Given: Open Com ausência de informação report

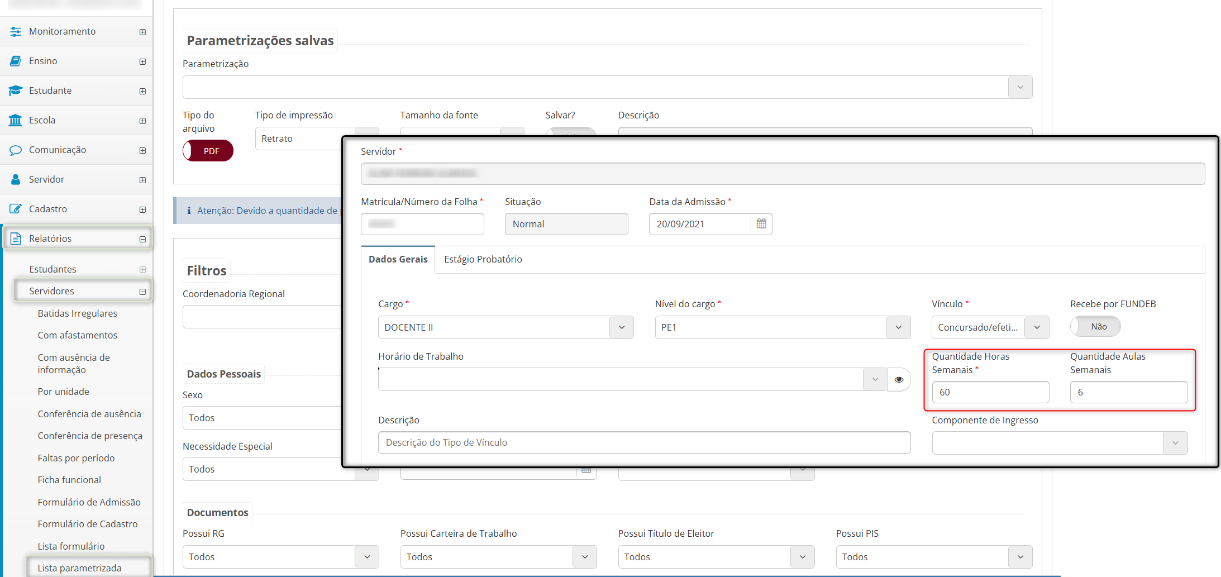Looking at the screenshot, I should 74,364.
